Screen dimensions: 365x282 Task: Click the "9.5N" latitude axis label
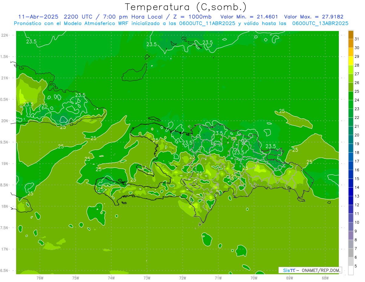(5, 142)
